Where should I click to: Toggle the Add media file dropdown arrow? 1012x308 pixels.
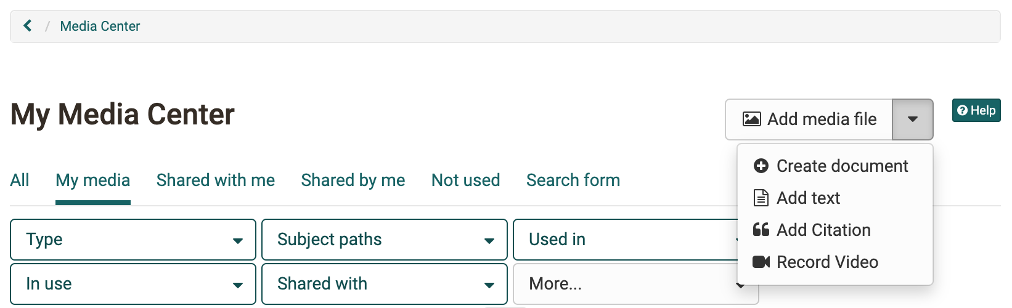pyautogui.click(x=913, y=120)
